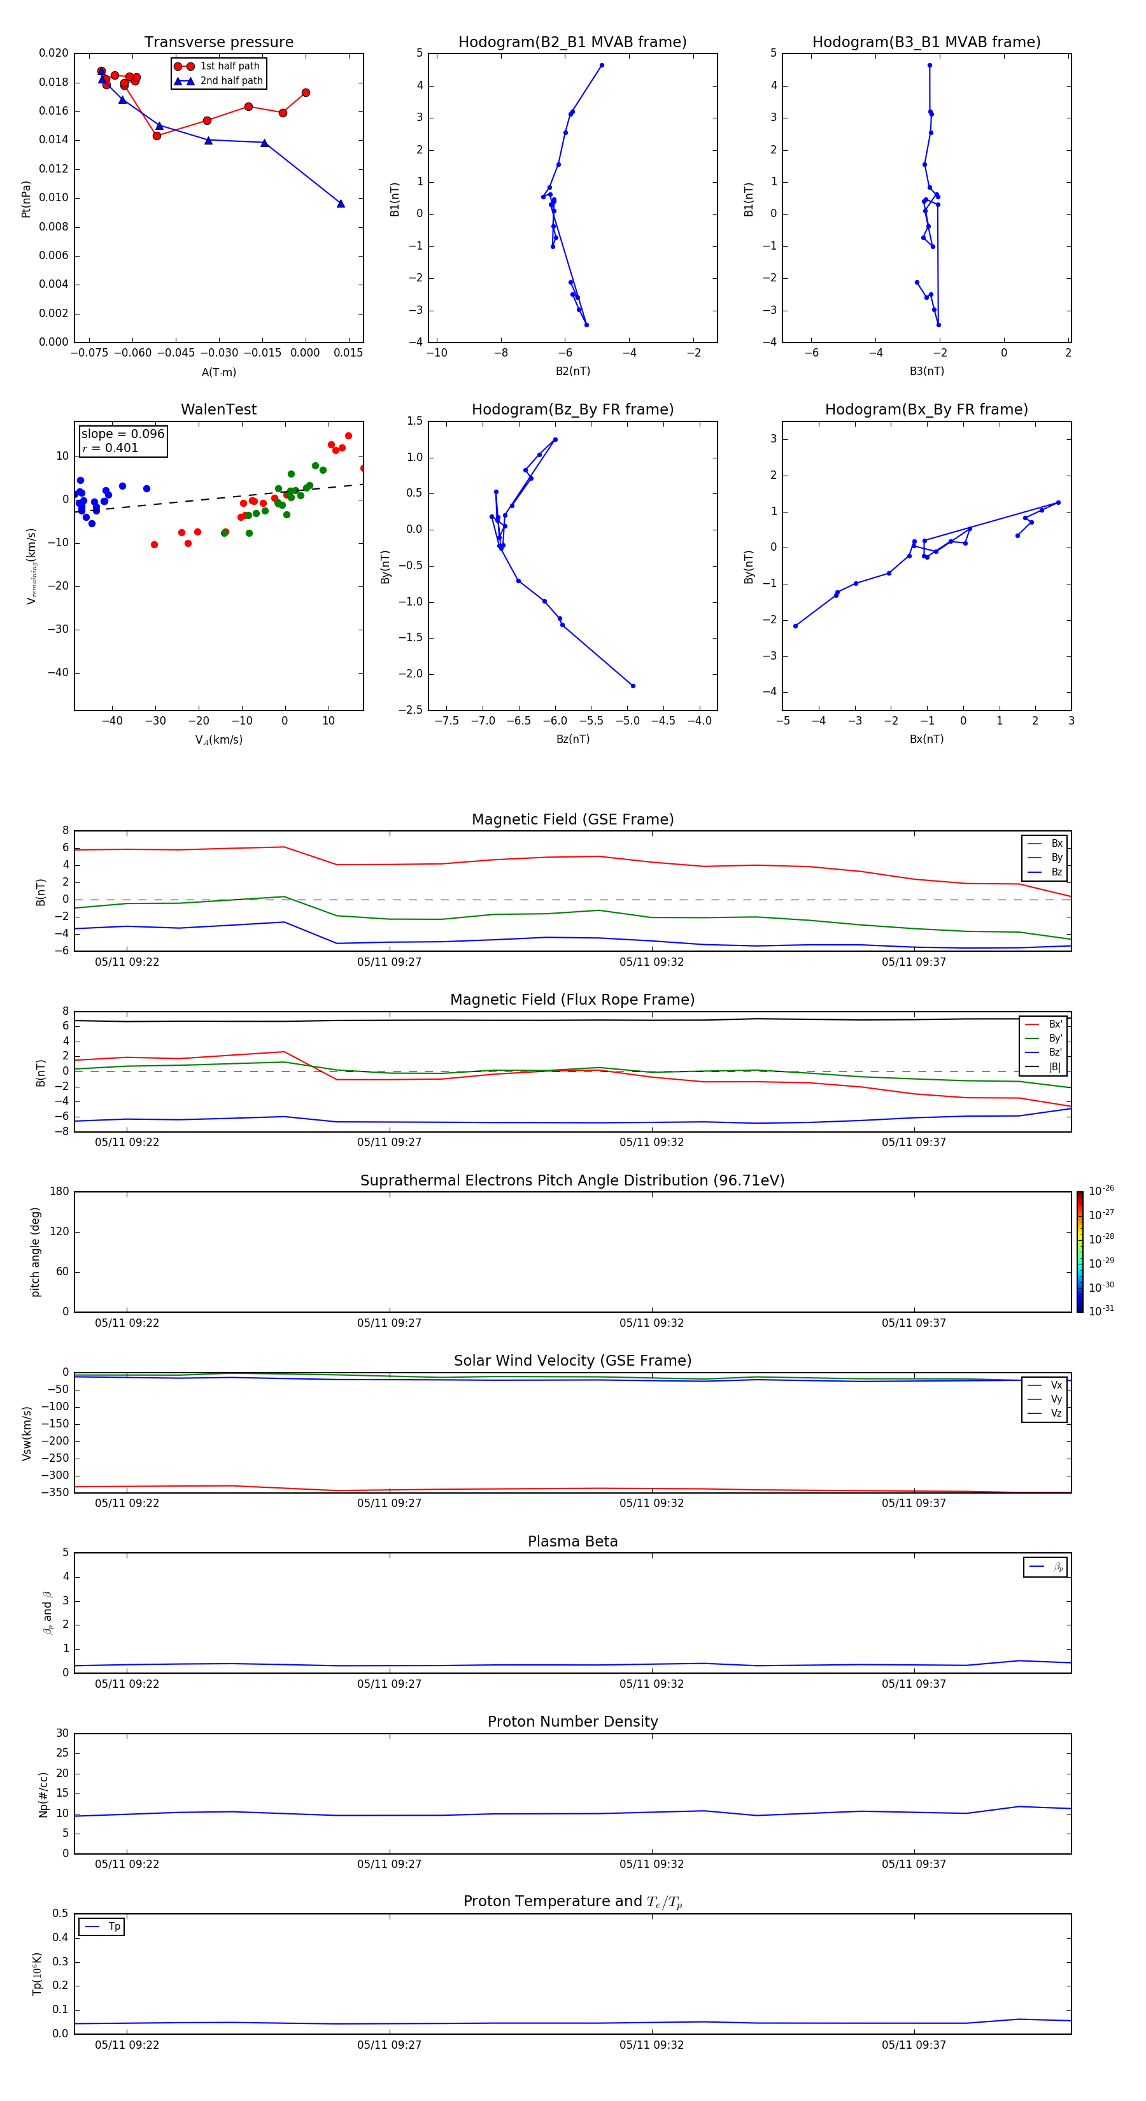The height and width of the screenshot is (2101, 1146).
Task: Click '05/11 09:37' tick under proton temperature plot
Action: click(914, 2046)
